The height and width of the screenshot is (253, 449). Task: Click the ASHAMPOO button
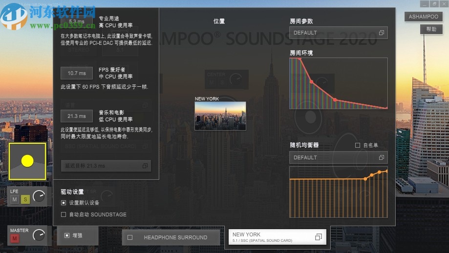[423, 17]
